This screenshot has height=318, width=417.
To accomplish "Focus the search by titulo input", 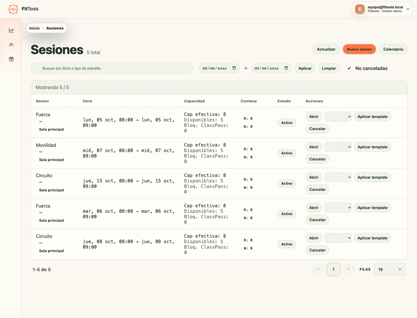I will click(112, 68).
